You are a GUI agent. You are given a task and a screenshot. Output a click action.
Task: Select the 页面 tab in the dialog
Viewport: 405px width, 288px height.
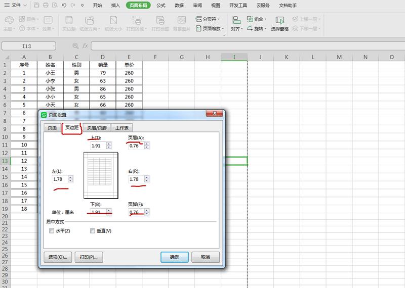(52, 128)
